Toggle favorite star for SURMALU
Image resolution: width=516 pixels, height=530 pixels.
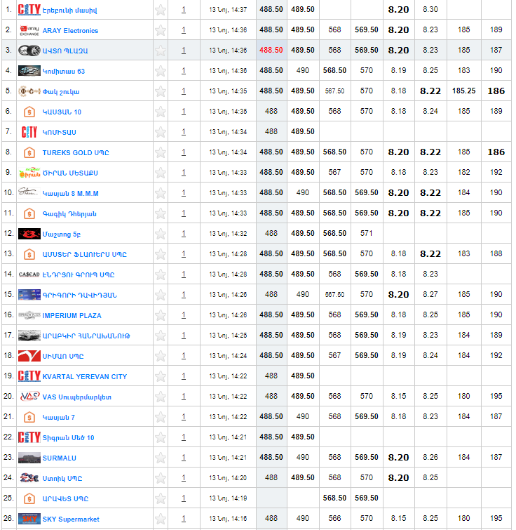[161, 458]
